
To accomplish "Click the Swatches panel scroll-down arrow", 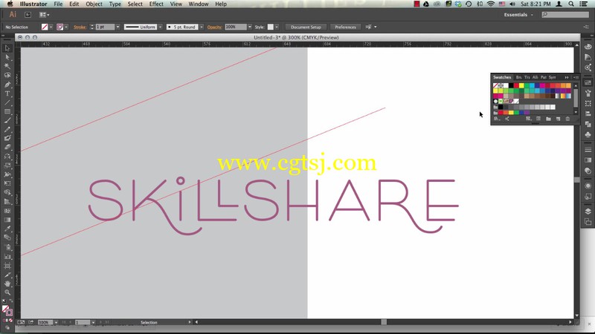I will 576,113.
